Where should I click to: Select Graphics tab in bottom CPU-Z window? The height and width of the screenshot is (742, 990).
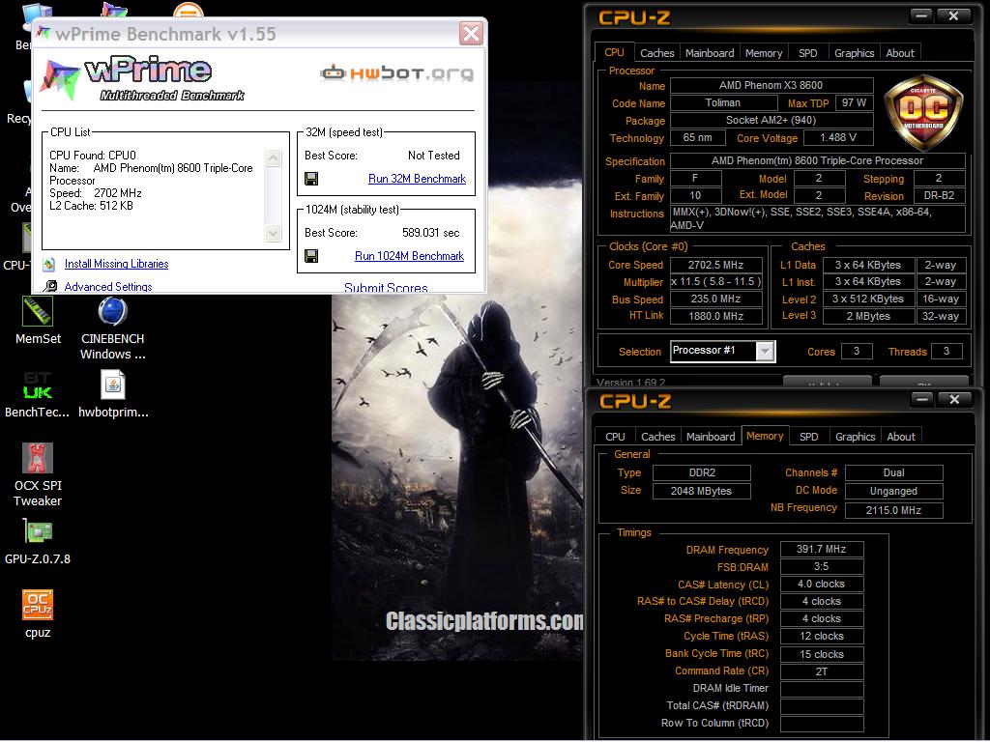[x=855, y=437]
